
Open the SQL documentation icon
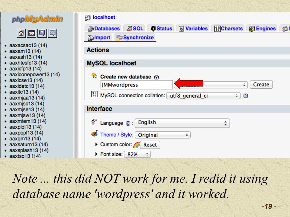click(53, 33)
